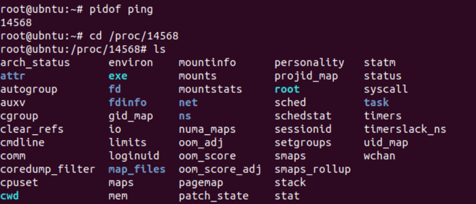Select the task directory name
This screenshot has width=476, height=204.
point(376,102)
